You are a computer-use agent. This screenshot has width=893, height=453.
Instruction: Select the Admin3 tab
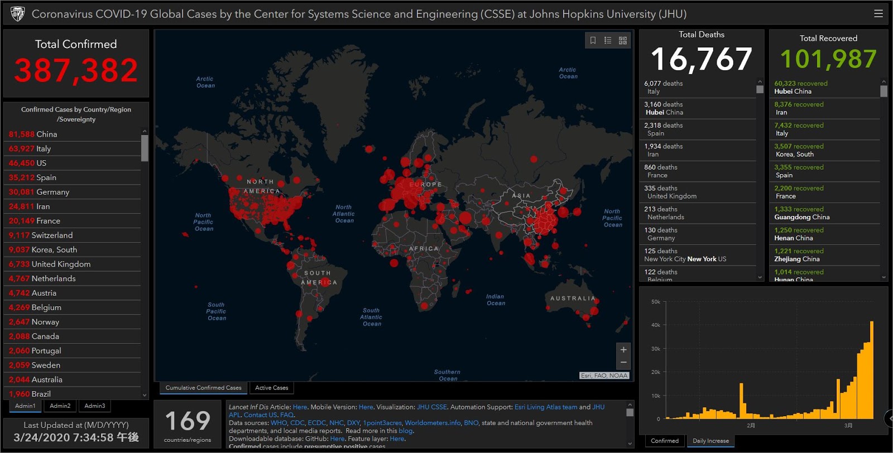pos(95,406)
